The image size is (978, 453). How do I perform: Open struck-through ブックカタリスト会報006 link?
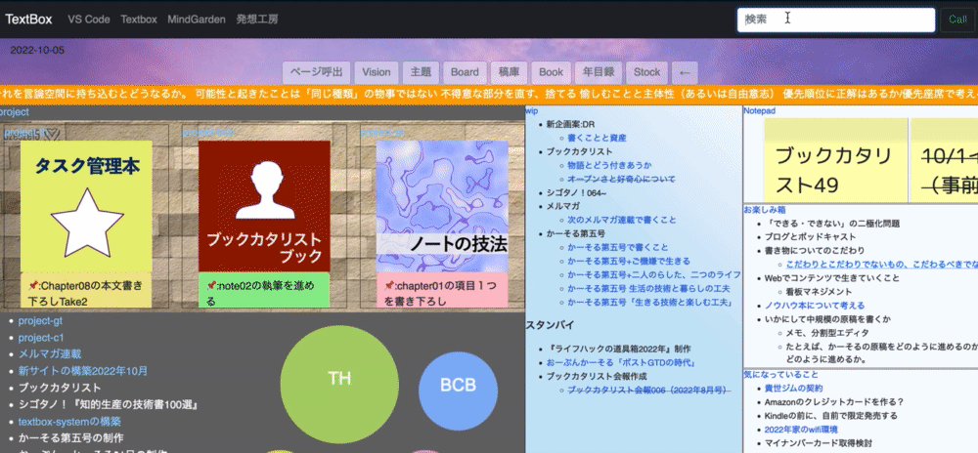coord(648,390)
